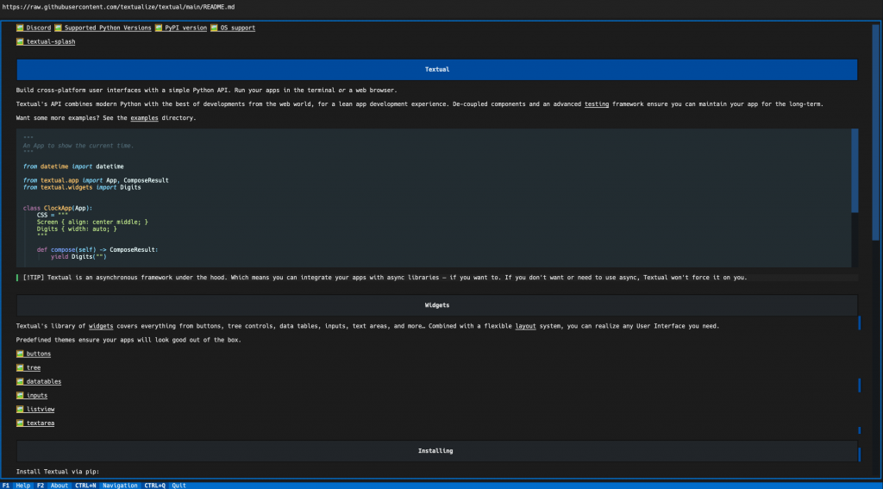This screenshot has width=883, height=489.
Task: Click the image icon before OS support
Action: [214, 28]
